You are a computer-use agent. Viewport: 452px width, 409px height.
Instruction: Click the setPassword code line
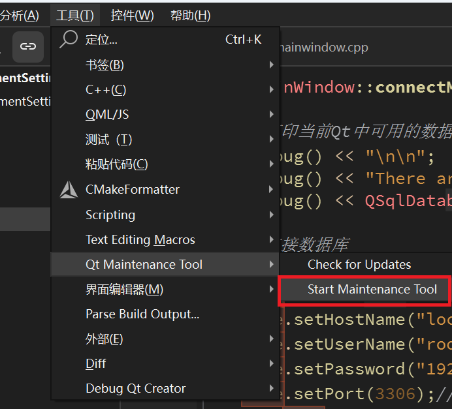[366, 369]
